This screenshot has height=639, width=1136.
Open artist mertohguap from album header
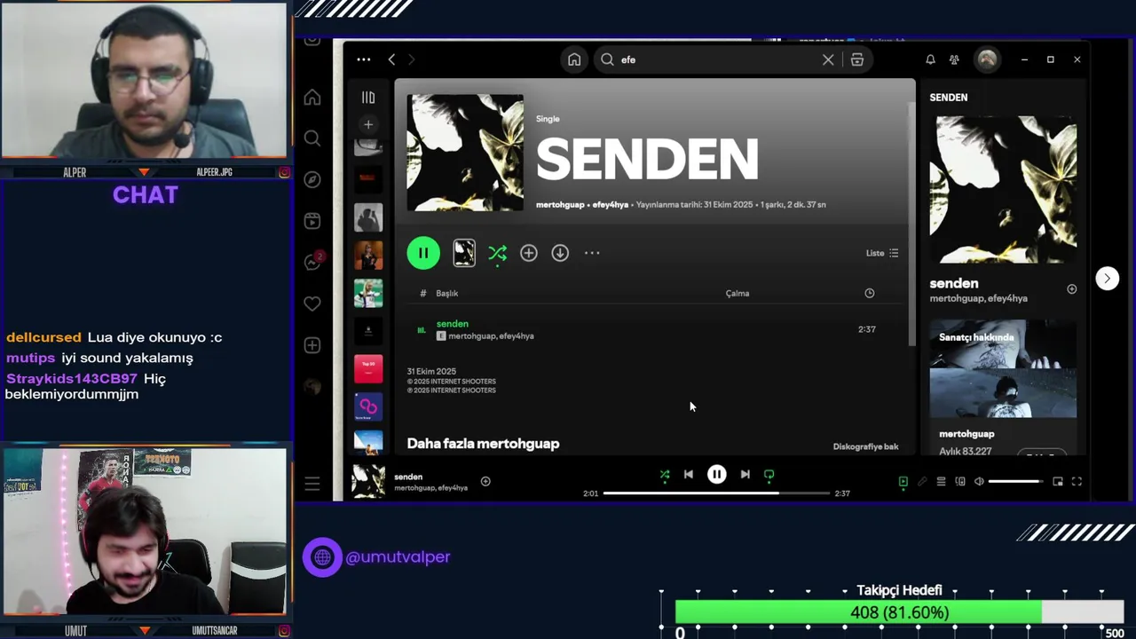[560, 204]
